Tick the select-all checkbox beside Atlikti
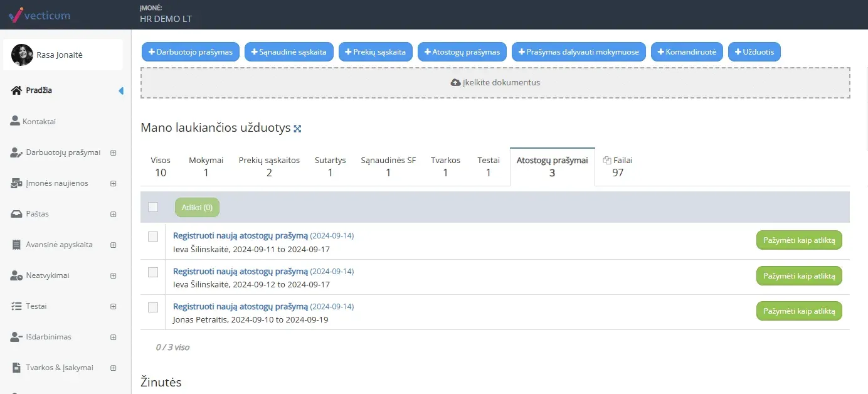 (x=153, y=207)
